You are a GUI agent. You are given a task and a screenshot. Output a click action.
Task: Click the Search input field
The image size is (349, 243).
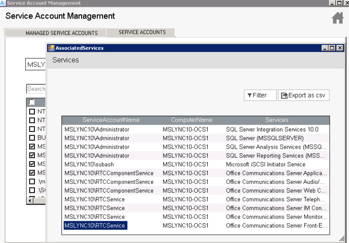(36, 89)
